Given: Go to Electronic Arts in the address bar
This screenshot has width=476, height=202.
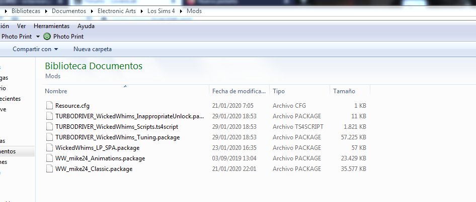Looking at the screenshot, I should pyautogui.click(x=117, y=11).
